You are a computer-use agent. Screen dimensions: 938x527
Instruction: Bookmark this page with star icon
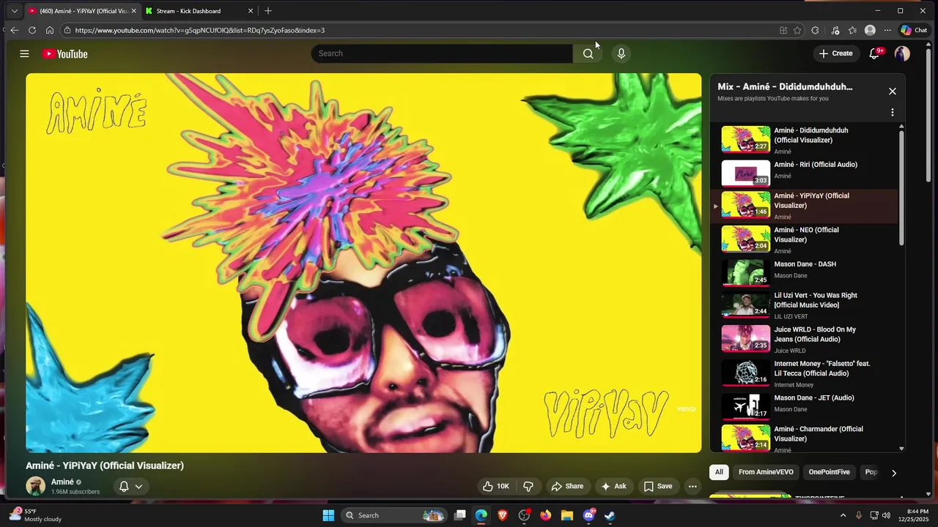point(797,30)
